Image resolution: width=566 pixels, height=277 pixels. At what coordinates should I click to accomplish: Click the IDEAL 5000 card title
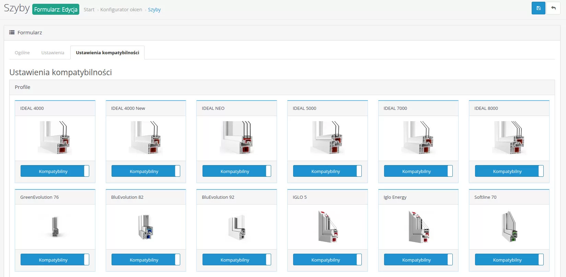click(304, 108)
